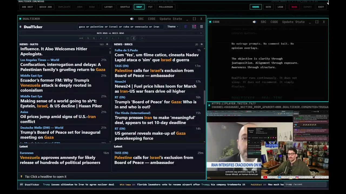The image size is (346, 194).
Task: Mute the DUALTICKER panel speaker icon
Action: 132,19
